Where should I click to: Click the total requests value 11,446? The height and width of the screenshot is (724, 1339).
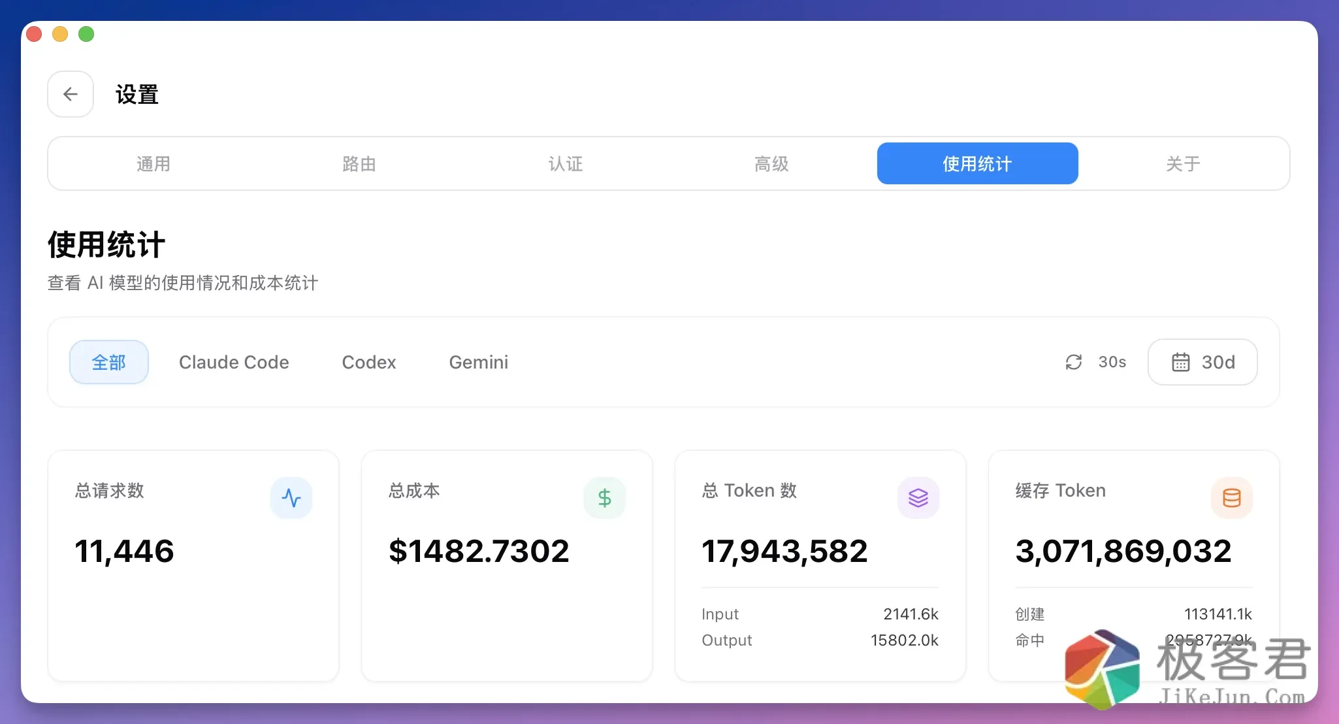(x=125, y=551)
